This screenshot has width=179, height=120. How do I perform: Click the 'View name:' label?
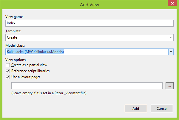click(x=14, y=17)
